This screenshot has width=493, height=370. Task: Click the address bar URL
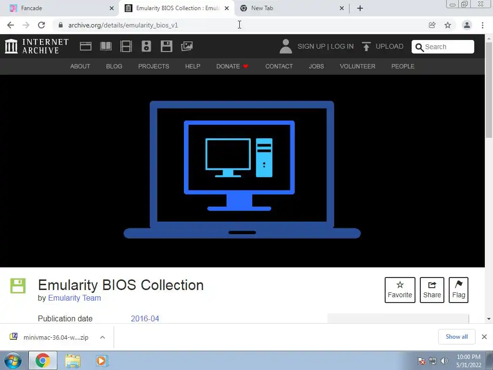(x=123, y=25)
